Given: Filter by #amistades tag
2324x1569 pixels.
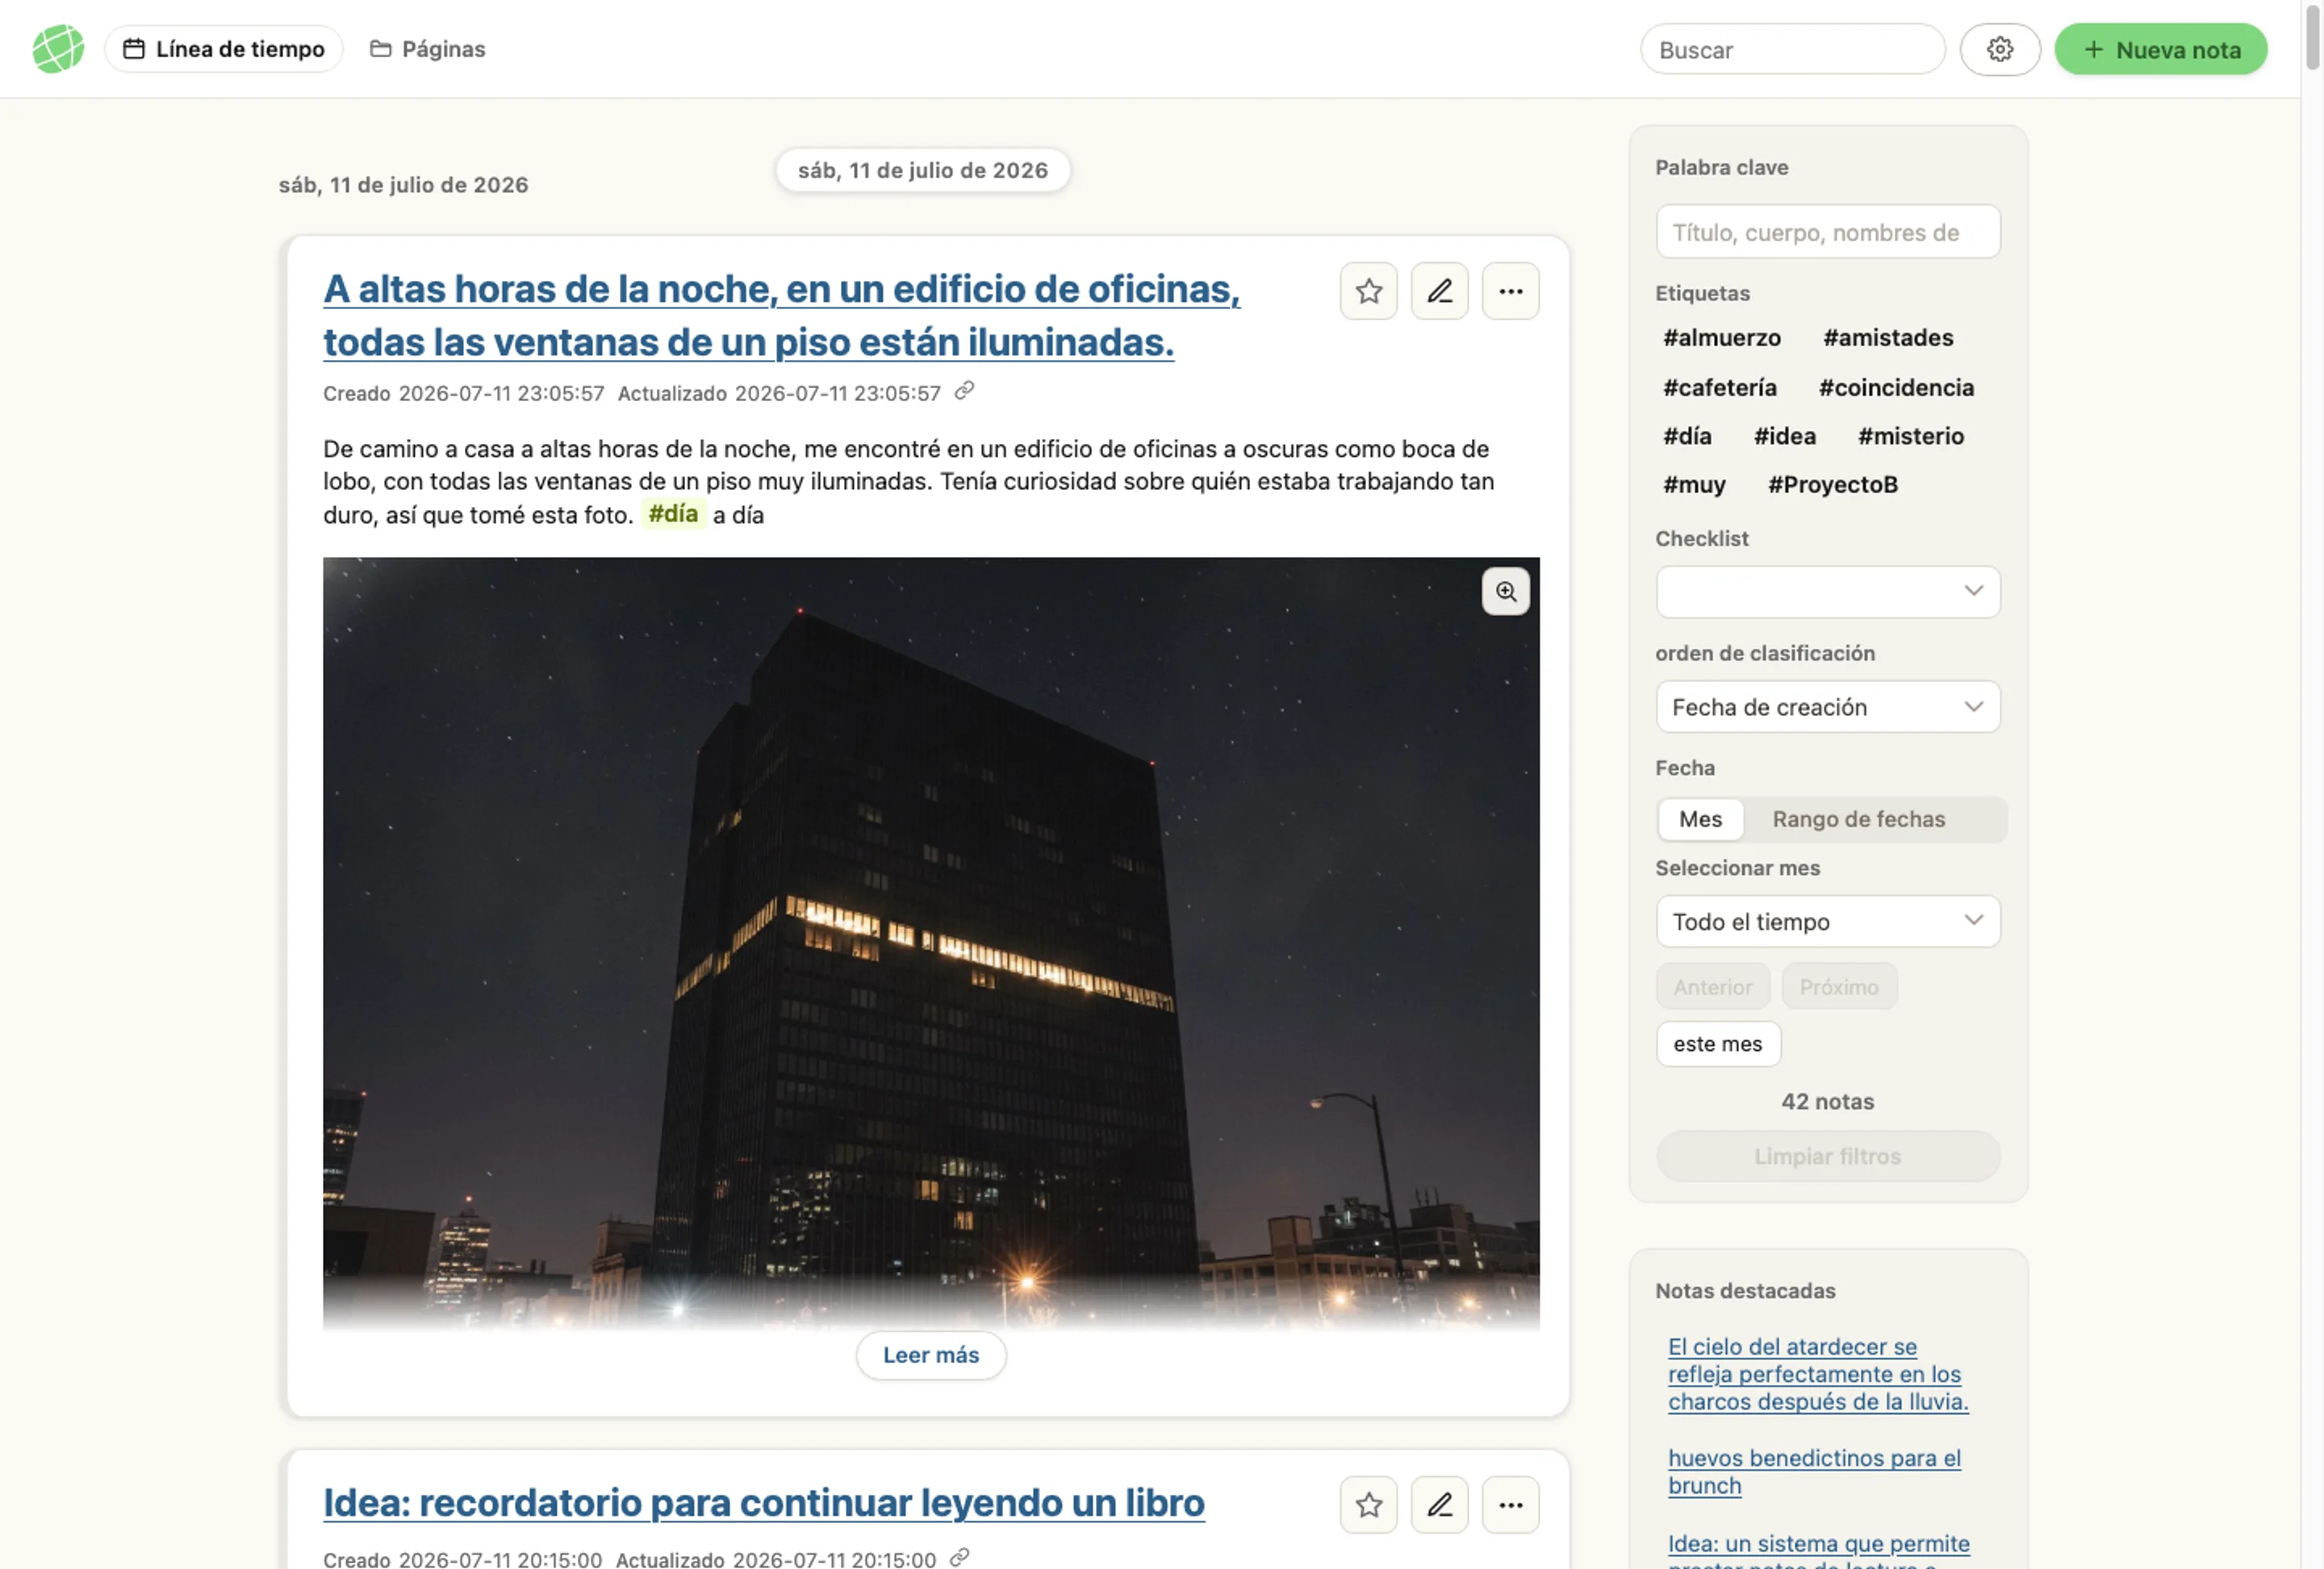Looking at the screenshot, I should coord(1887,338).
